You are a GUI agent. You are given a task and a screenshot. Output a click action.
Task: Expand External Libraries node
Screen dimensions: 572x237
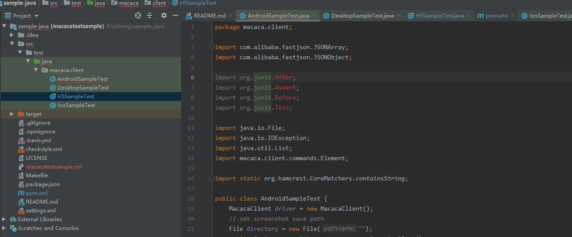tap(4, 219)
